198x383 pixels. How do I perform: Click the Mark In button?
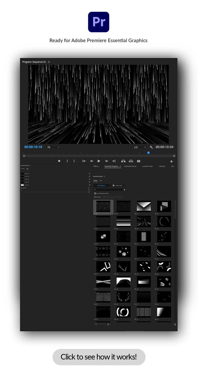coord(67,161)
